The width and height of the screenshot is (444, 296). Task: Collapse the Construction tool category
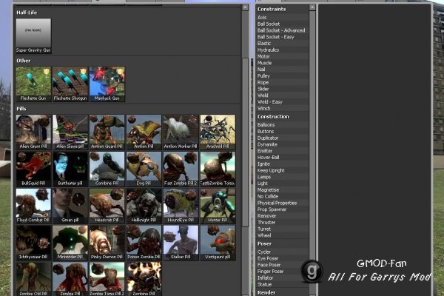(x=273, y=116)
